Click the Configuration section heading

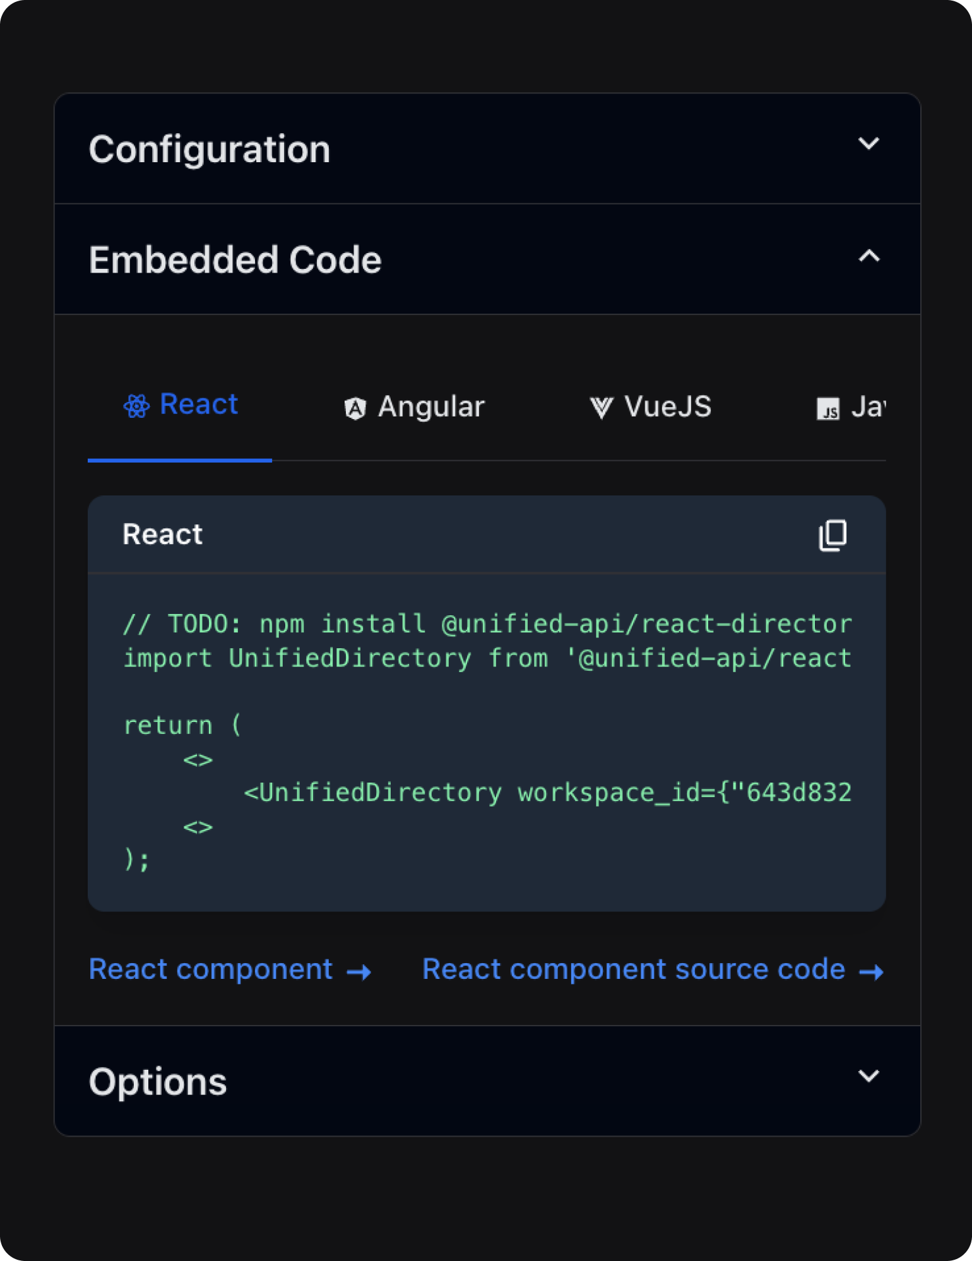coord(210,150)
